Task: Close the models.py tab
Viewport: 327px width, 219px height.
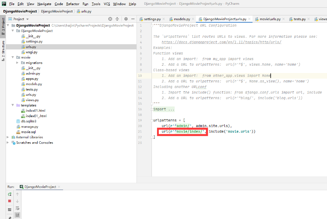Action: (193, 19)
